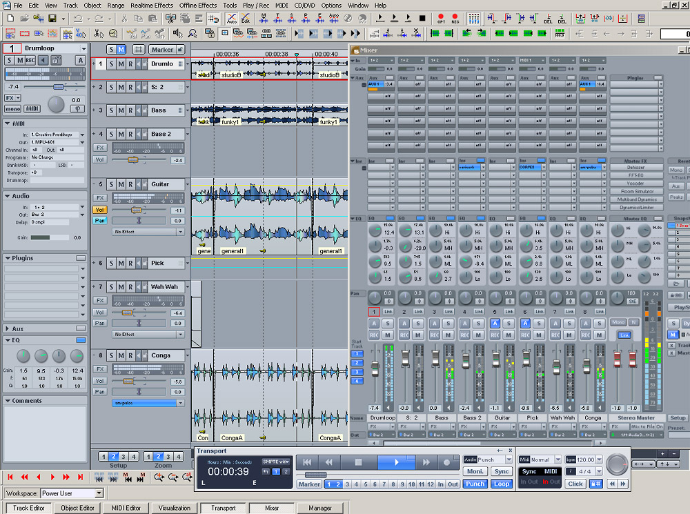
Task: Click the Click metronome button
Action: [x=575, y=484]
